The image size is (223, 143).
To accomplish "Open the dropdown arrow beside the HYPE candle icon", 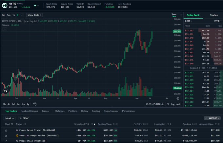I will [38, 6].
